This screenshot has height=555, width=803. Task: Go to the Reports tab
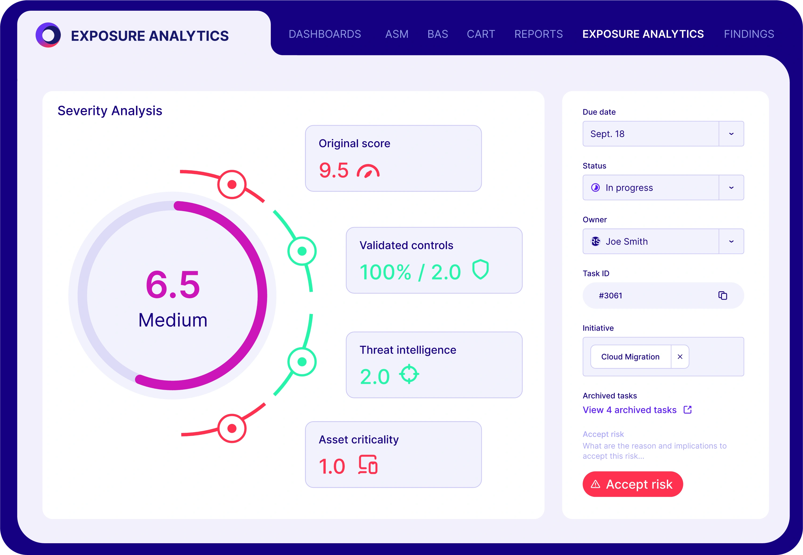538,34
